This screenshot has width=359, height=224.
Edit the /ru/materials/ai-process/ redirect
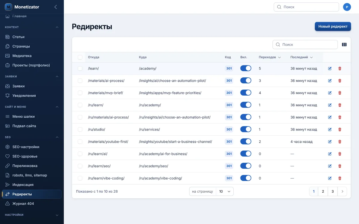pyautogui.click(x=330, y=117)
